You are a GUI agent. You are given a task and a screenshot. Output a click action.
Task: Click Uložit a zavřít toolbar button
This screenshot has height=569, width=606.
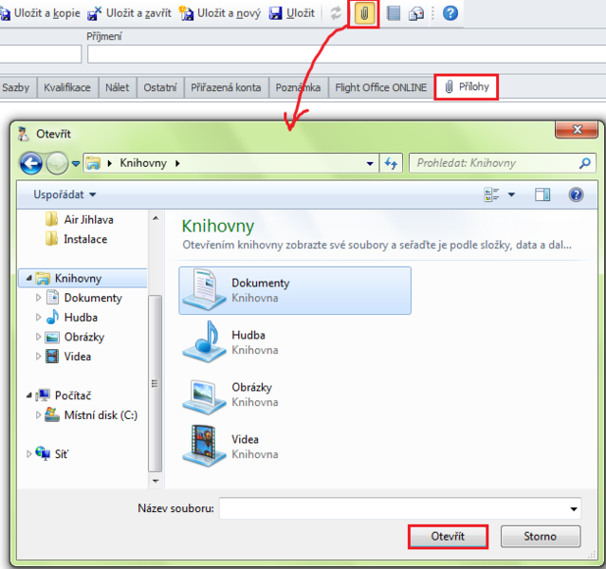(129, 13)
